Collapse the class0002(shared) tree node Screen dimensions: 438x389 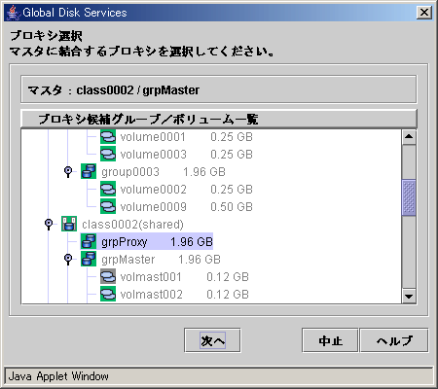pyautogui.click(x=49, y=224)
